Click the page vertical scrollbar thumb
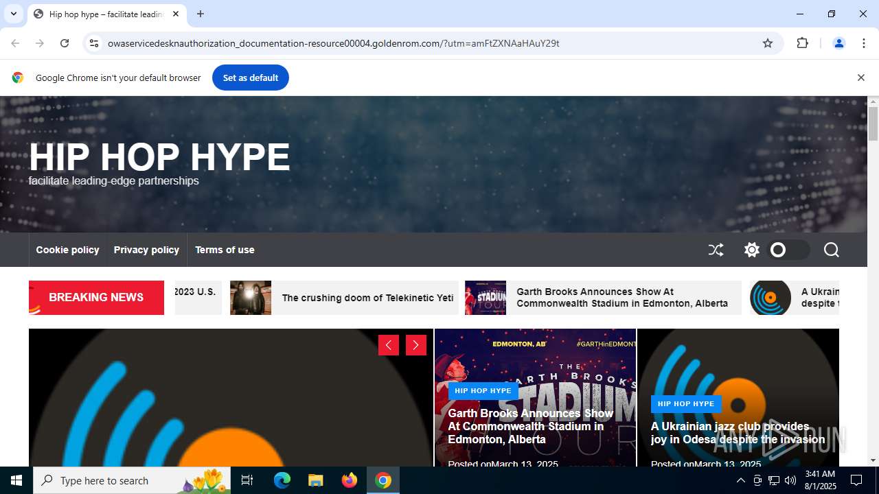The height and width of the screenshot is (494, 879). coord(873,123)
